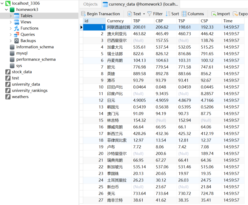
Task: Collapse the homework3 database node
Action: coord(7,10)
